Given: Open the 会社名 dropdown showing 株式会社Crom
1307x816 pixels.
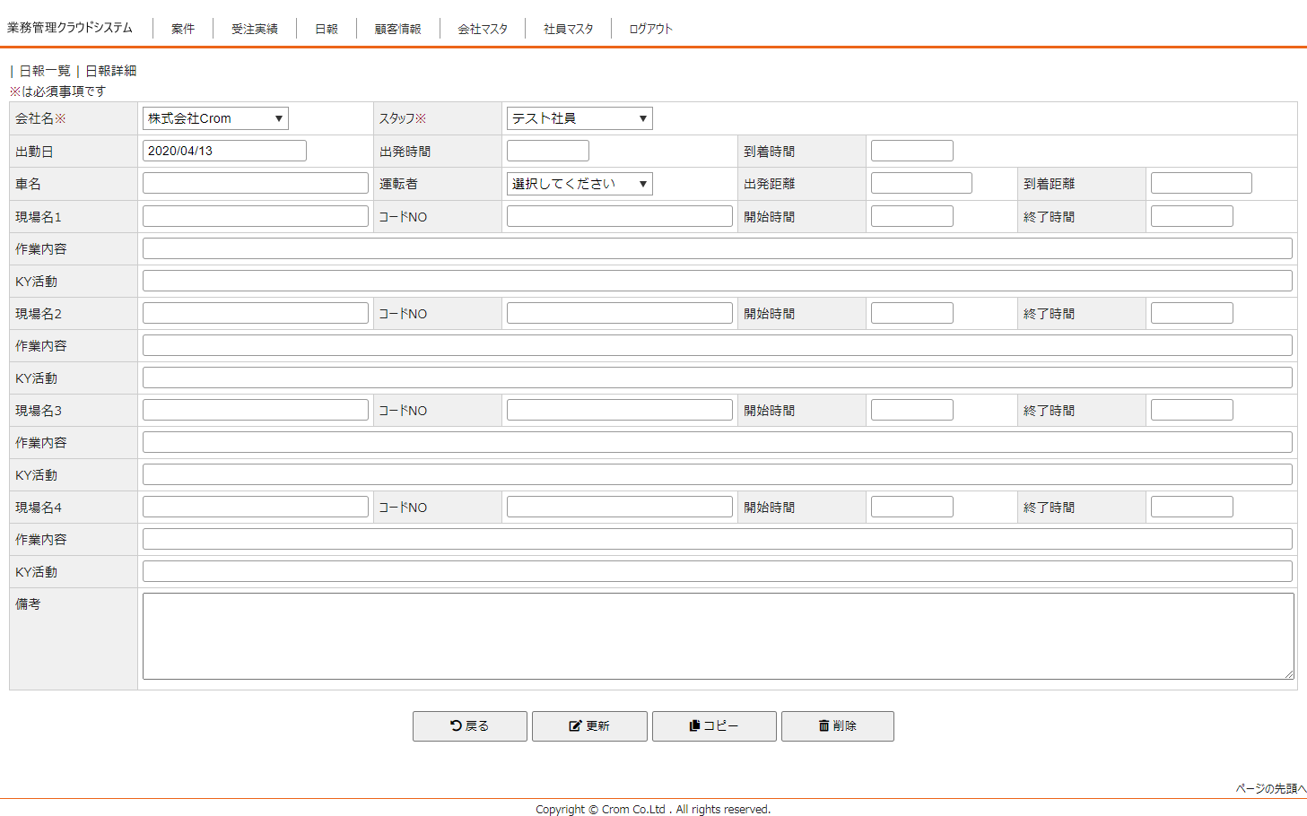Looking at the screenshot, I should click(215, 118).
